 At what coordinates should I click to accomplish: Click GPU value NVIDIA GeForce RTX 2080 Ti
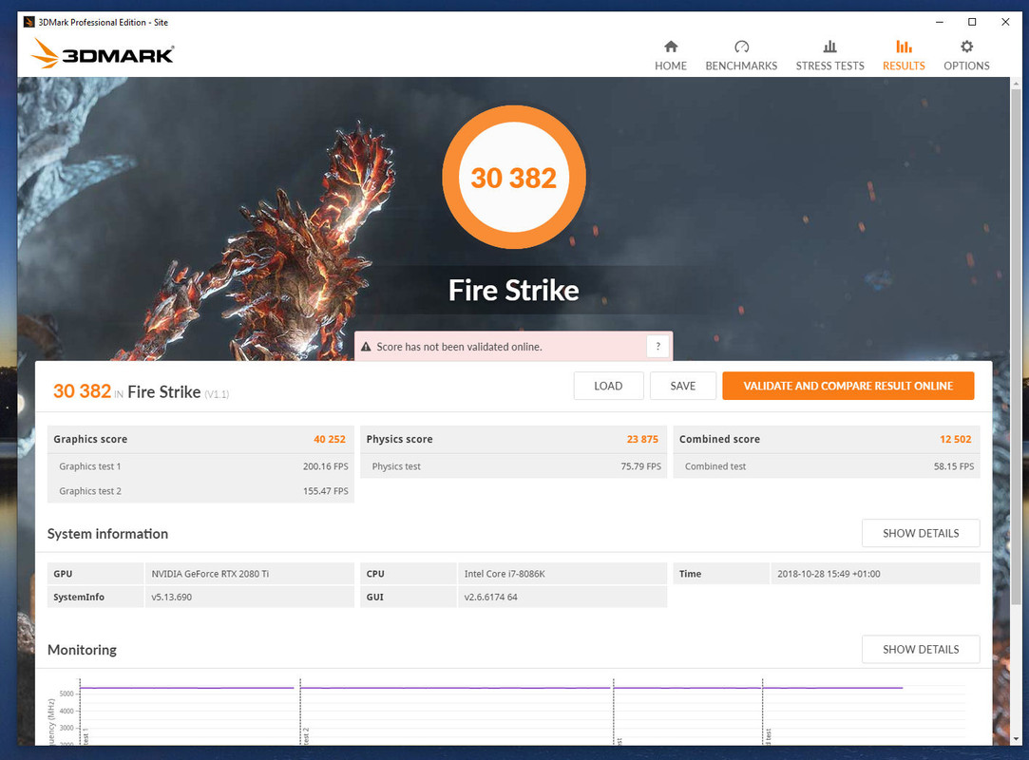[210, 574]
